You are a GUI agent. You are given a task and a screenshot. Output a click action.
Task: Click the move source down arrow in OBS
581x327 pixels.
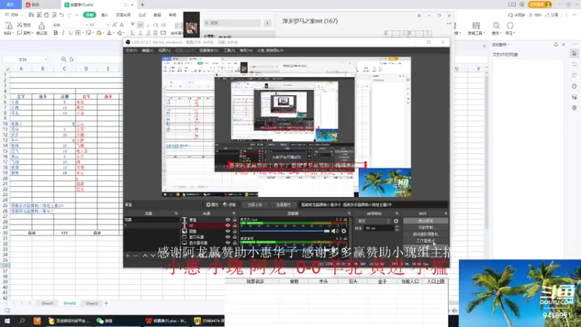(153, 256)
